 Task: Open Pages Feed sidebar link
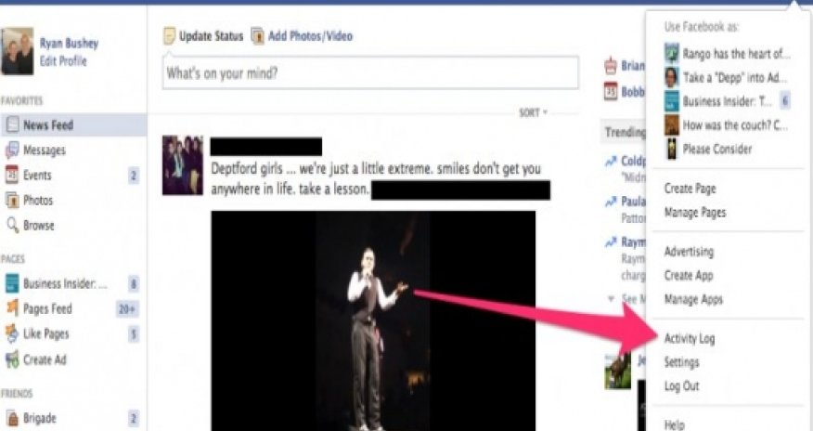click(x=47, y=308)
